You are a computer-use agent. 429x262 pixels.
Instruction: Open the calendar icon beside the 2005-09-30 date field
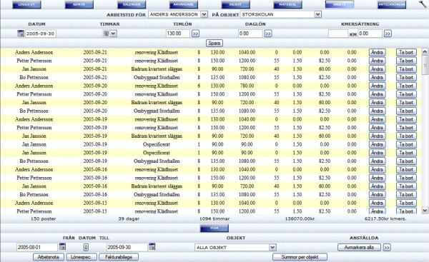click(21, 34)
